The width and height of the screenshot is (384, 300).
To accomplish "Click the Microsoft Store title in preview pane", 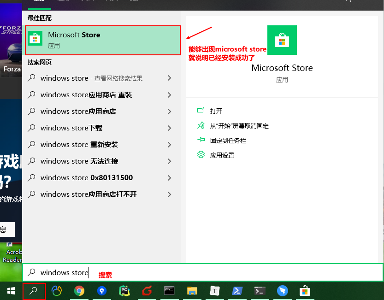I will [x=282, y=68].
